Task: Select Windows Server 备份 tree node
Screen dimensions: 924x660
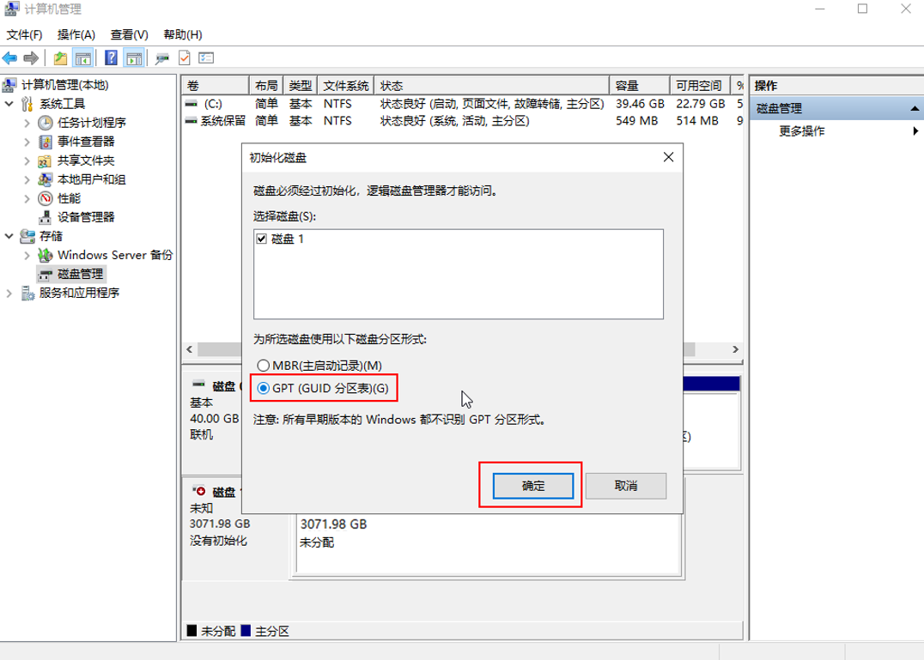Action: (x=115, y=255)
